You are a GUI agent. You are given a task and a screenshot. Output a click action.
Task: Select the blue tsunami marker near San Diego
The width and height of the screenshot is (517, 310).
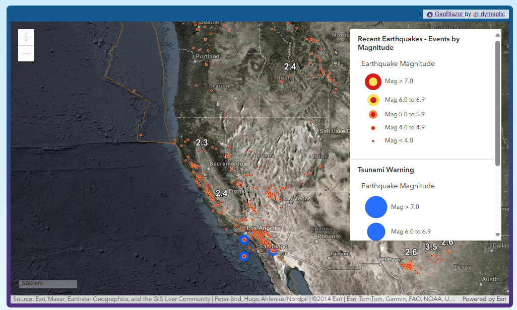point(273,251)
